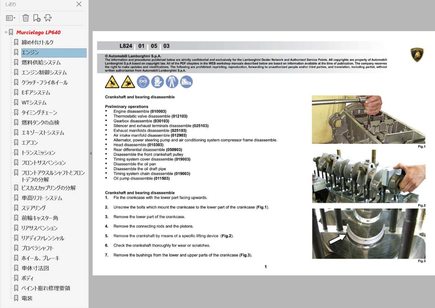Select the Murcielago LP640 root bookmark
This screenshot has width=435, height=308.
[x=38, y=32]
